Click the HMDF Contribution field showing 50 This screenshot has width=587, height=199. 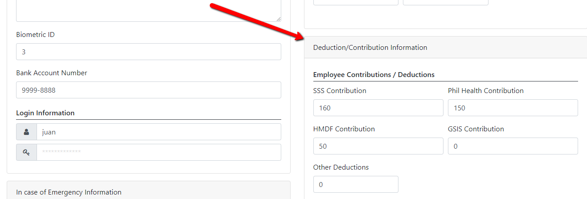(378, 146)
